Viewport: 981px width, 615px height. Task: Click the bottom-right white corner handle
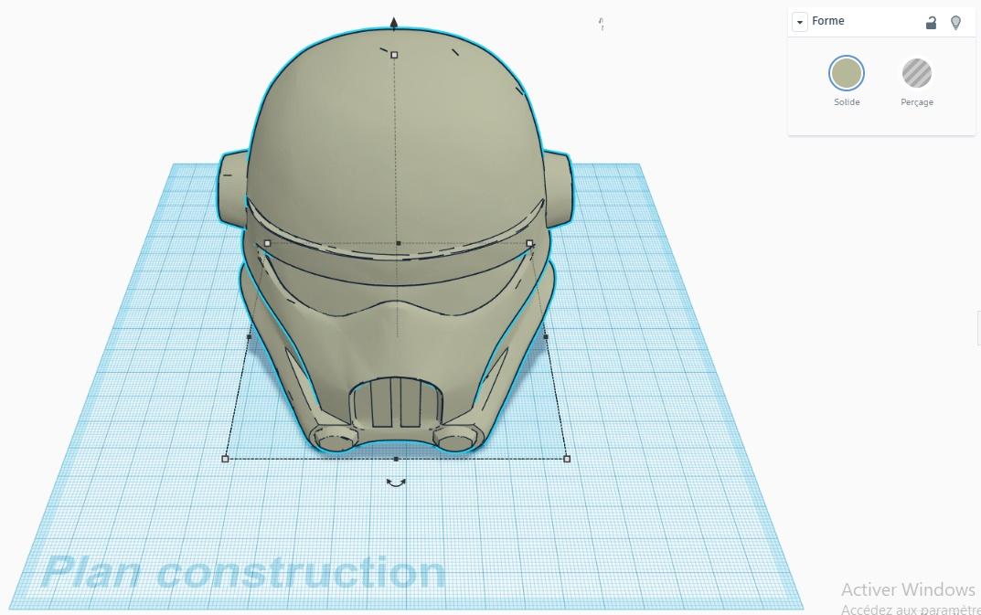pyautogui.click(x=567, y=459)
